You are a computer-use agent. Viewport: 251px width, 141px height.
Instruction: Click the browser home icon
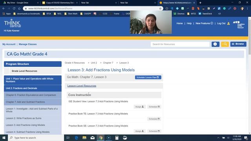click(x=19, y=9)
